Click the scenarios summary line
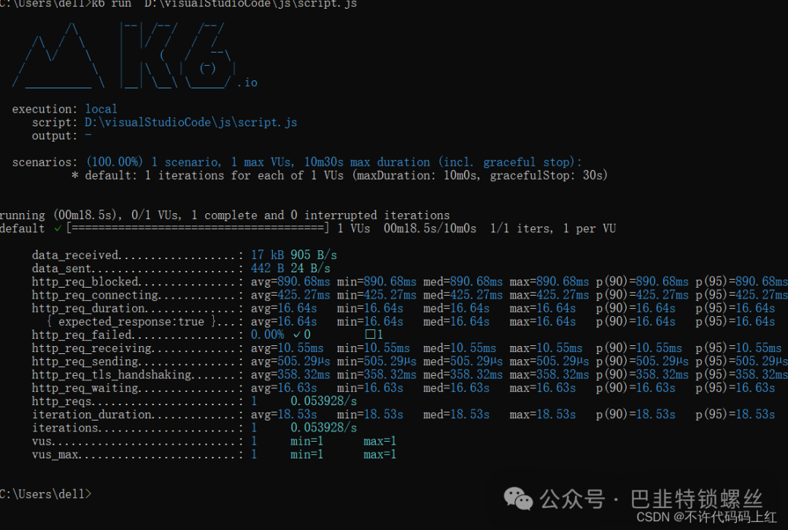This screenshot has width=788, height=530. pos(296,162)
